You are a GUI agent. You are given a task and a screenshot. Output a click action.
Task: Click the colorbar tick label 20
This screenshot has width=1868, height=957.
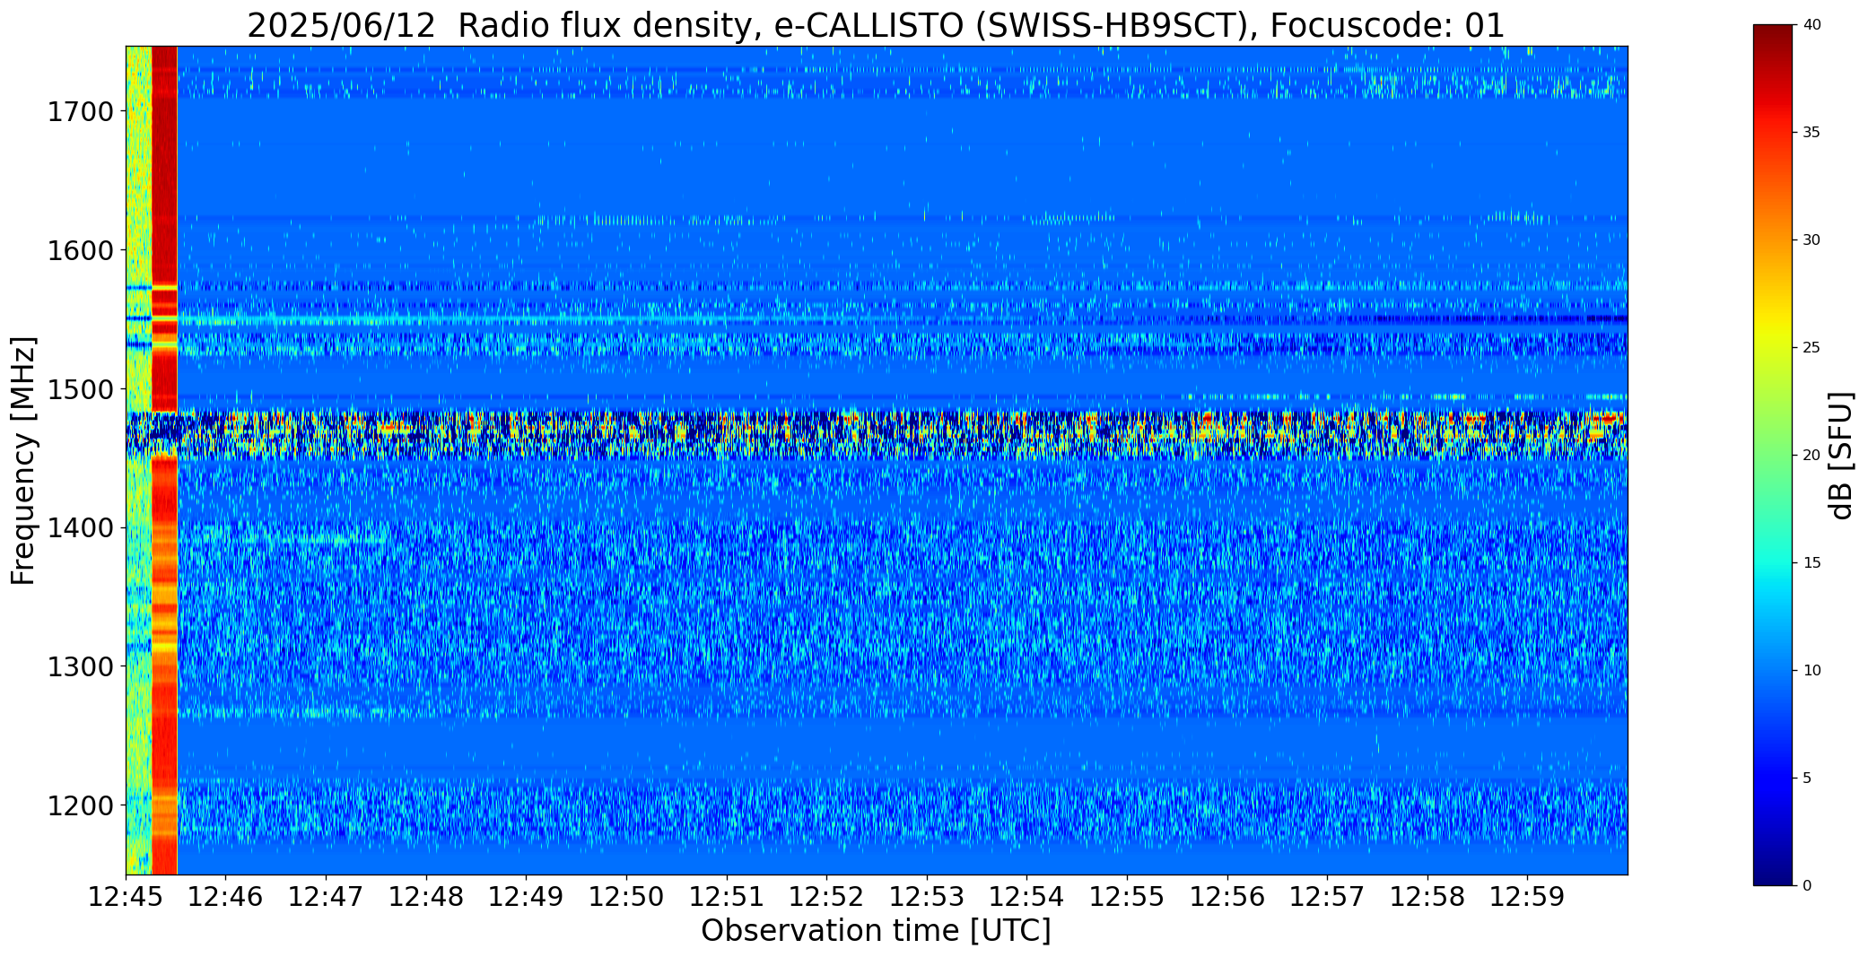pyautogui.click(x=1811, y=455)
